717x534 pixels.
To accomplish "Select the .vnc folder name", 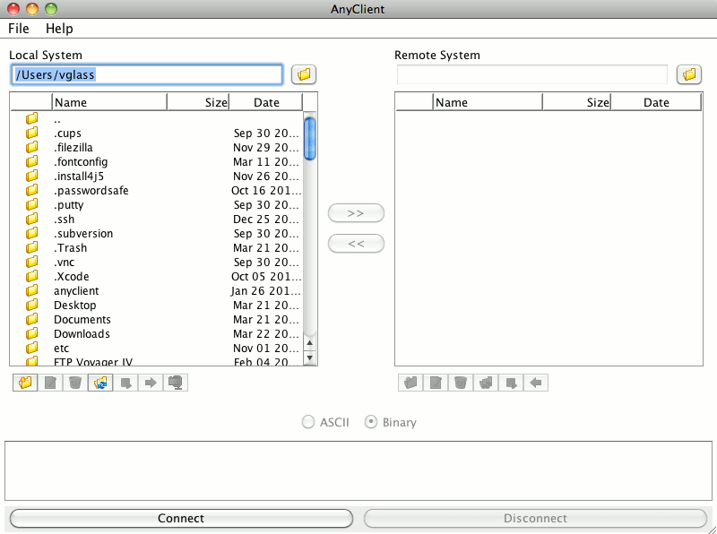I will click(64, 262).
